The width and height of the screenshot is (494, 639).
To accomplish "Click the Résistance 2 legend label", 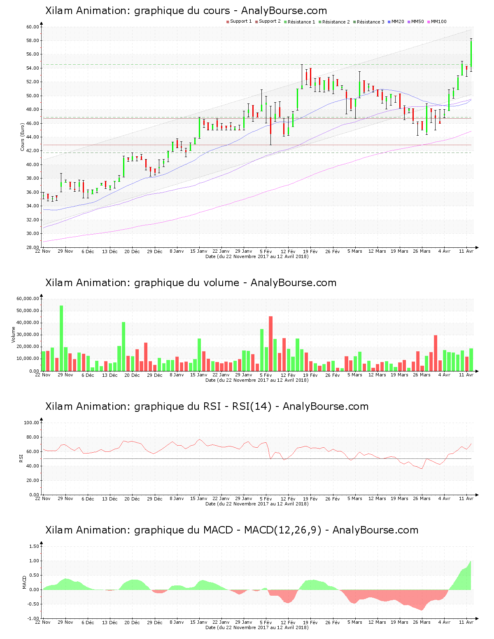I will point(336,22).
